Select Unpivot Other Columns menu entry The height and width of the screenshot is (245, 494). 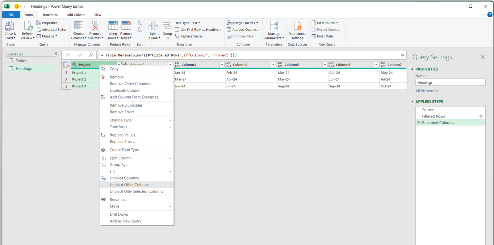(x=129, y=185)
